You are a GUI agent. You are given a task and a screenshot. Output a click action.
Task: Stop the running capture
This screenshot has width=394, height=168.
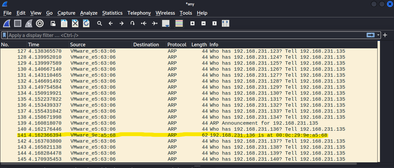[18, 23]
